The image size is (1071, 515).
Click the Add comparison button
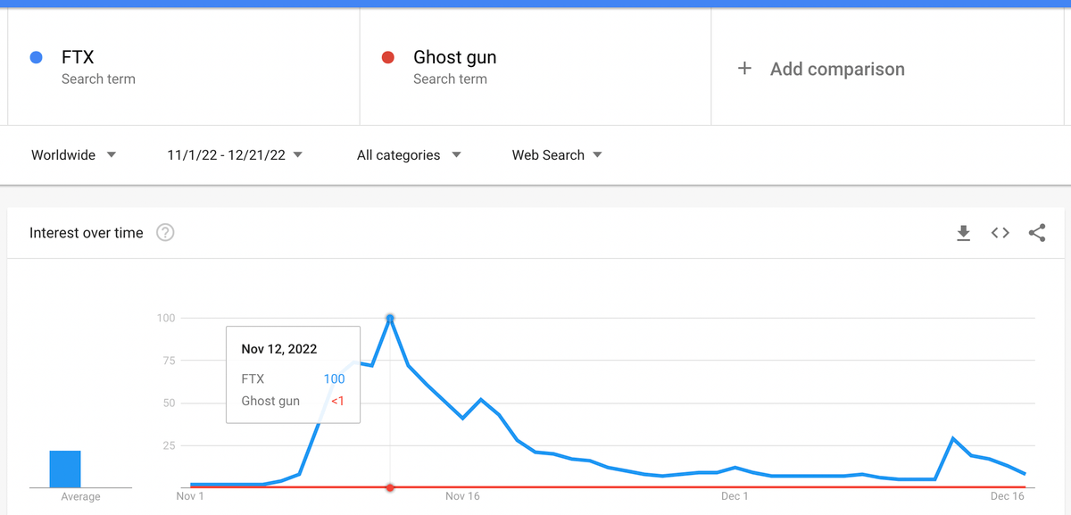click(836, 70)
